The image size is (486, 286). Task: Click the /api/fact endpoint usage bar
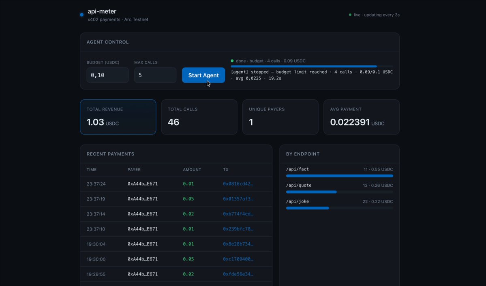pos(339,176)
